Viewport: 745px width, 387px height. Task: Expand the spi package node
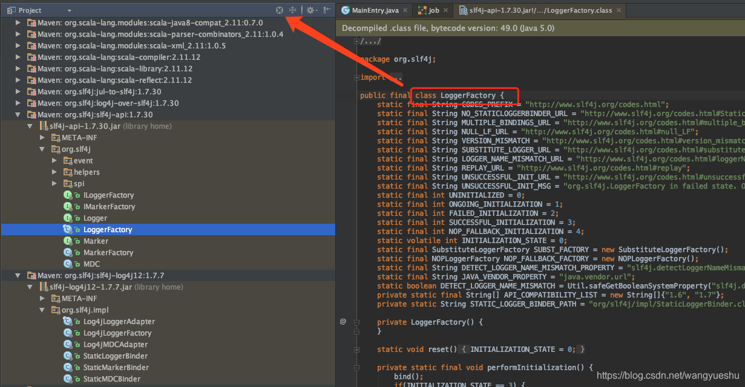pyautogui.click(x=54, y=183)
